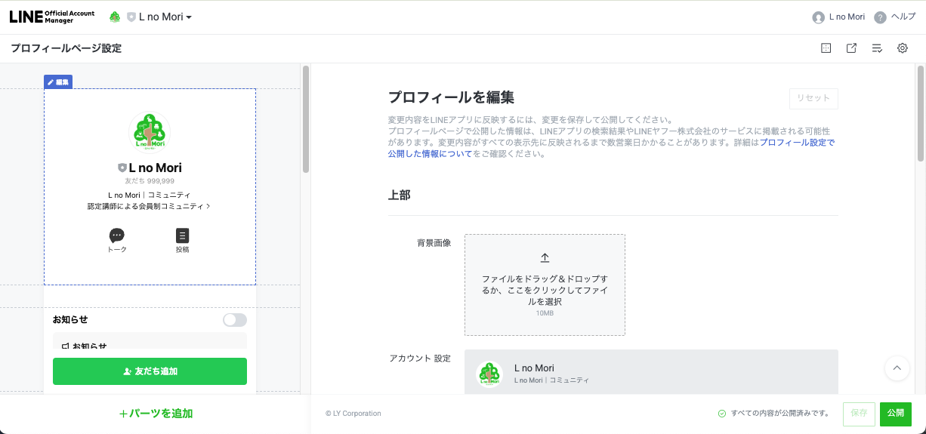The height and width of the screenshot is (434, 926).
Task: Open the L no Mori user profile menu
Action: pos(838,17)
